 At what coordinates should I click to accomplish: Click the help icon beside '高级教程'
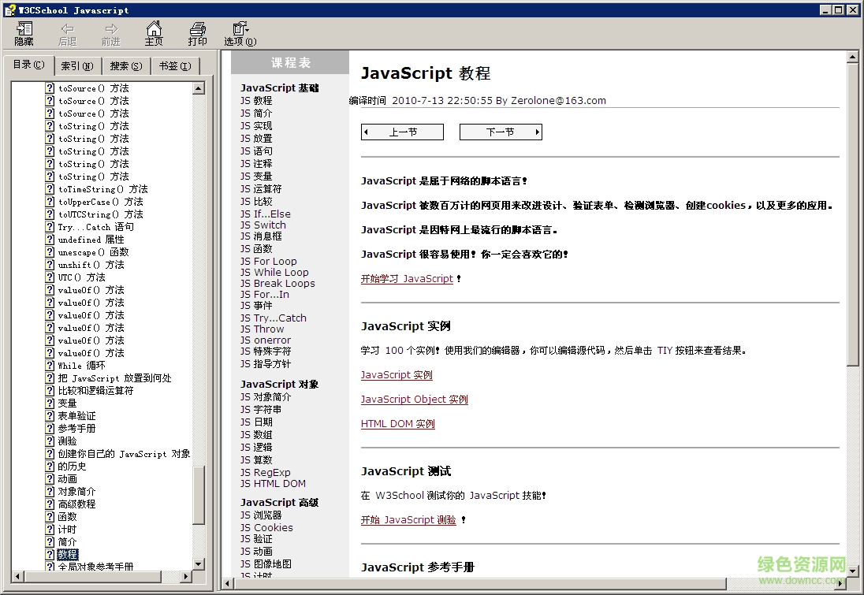pos(50,504)
